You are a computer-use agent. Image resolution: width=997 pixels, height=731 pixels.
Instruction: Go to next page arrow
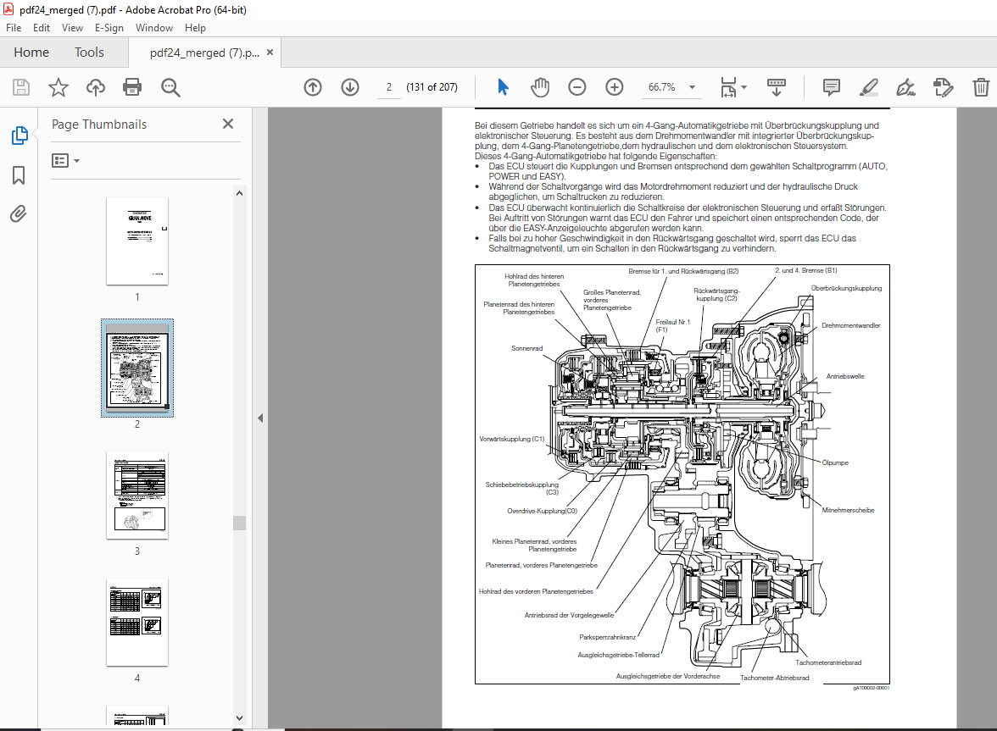[349, 87]
